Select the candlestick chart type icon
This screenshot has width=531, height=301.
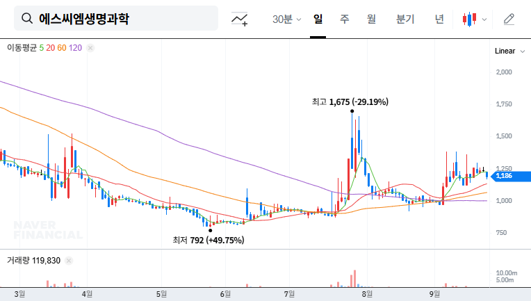tap(469, 19)
